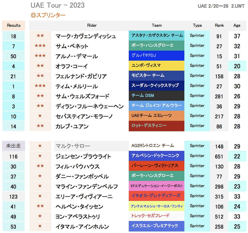Viewport: 248px width, 233px height.
Task: Click team cell トレック・セガフレード
Action: (x=157, y=216)
